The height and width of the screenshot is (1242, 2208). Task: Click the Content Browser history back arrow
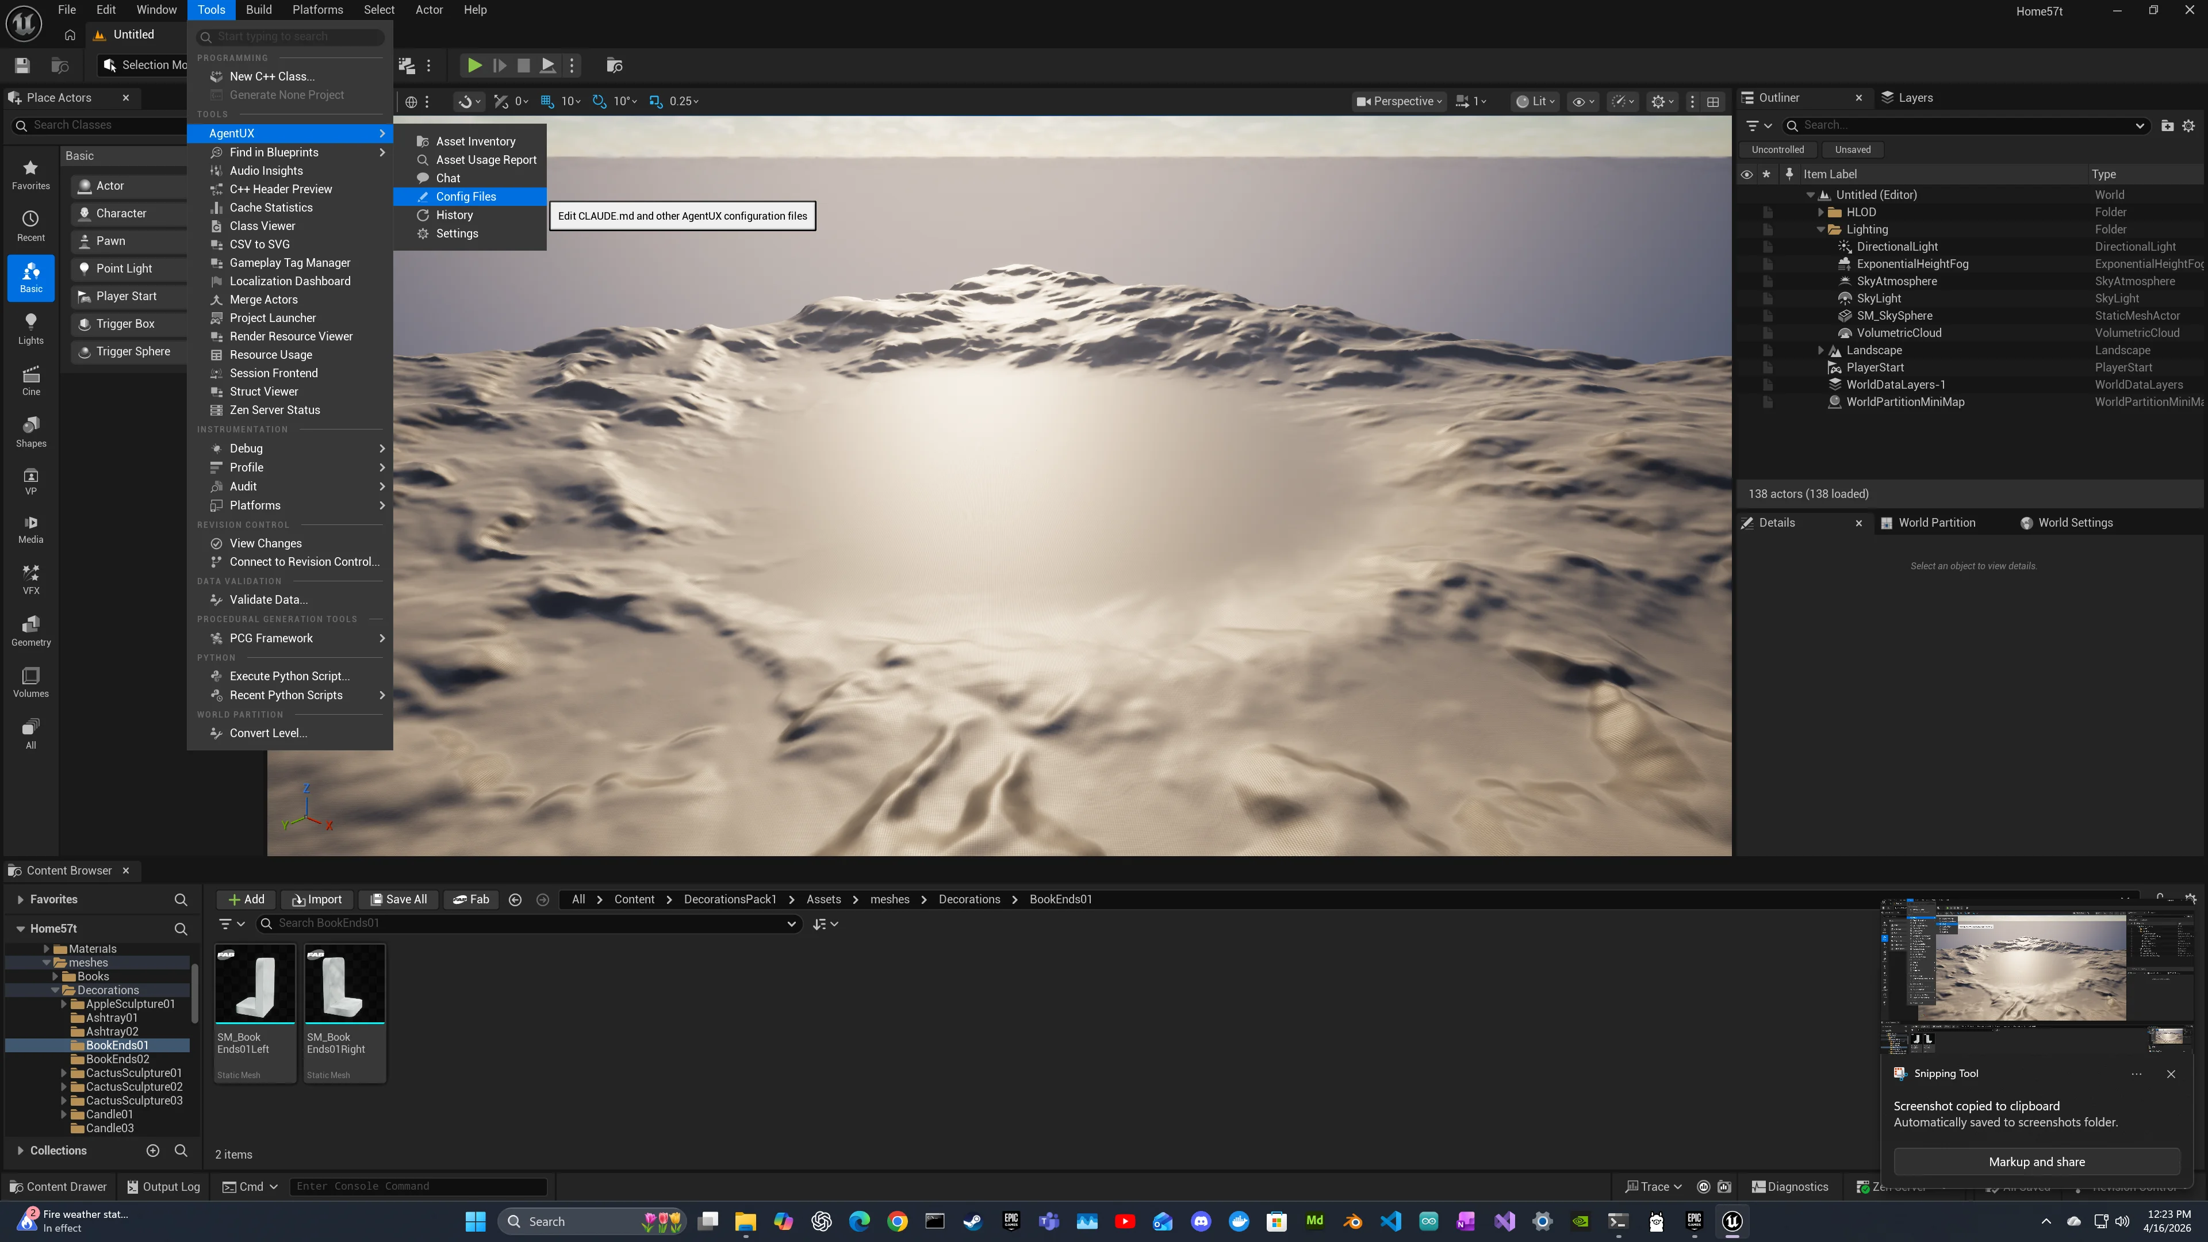click(x=515, y=899)
